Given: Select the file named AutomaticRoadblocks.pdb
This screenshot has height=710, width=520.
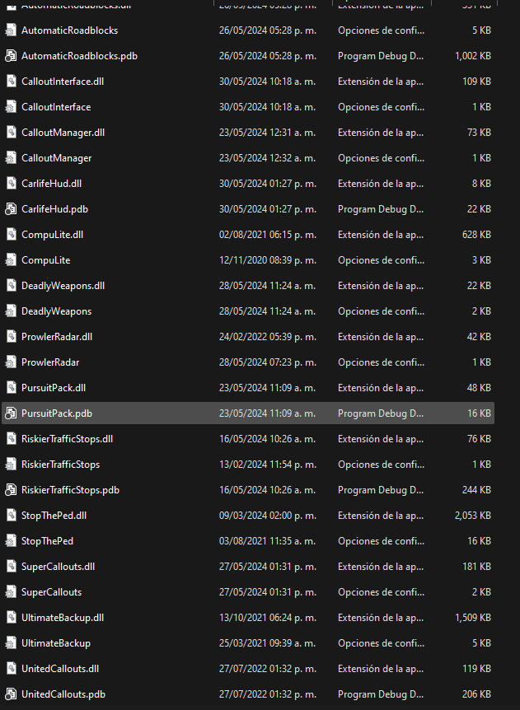Looking at the screenshot, I should [x=79, y=56].
